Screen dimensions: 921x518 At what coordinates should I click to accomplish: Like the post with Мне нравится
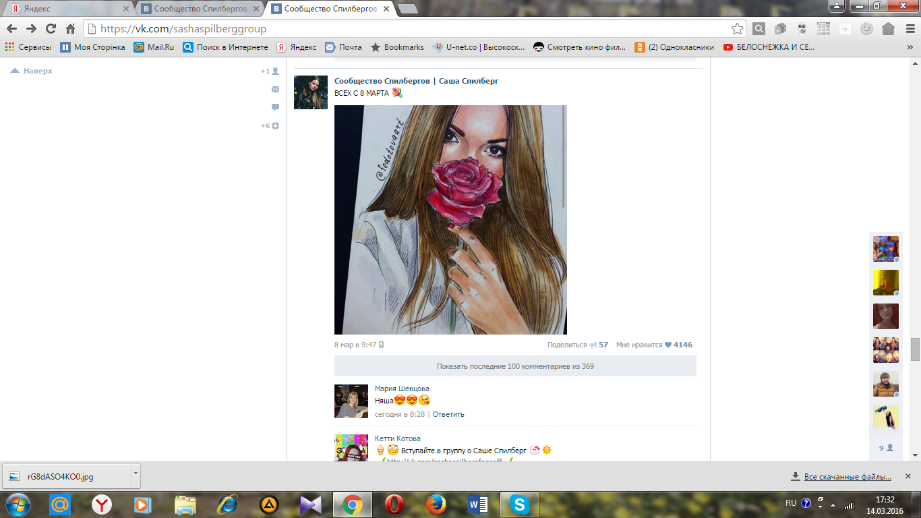tap(654, 345)
